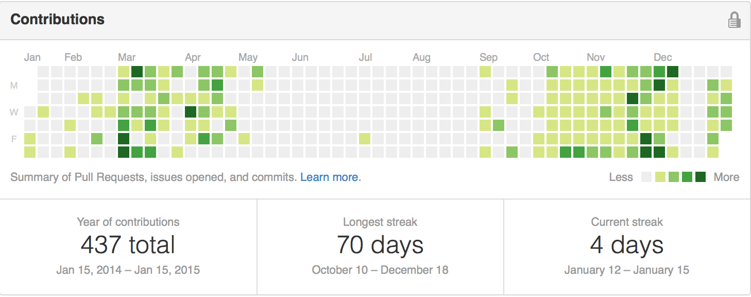Click the darkest green legend swatch
The width and height of the screenshot is (751, 297).
point(700,177)
